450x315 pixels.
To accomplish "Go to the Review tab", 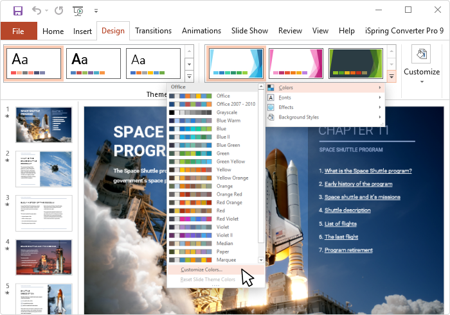I will (x=290, y=31).
